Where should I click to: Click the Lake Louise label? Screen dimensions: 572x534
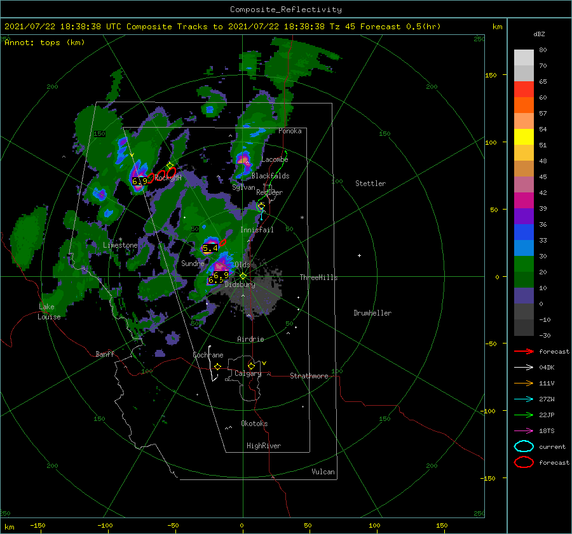pos(49,312)
